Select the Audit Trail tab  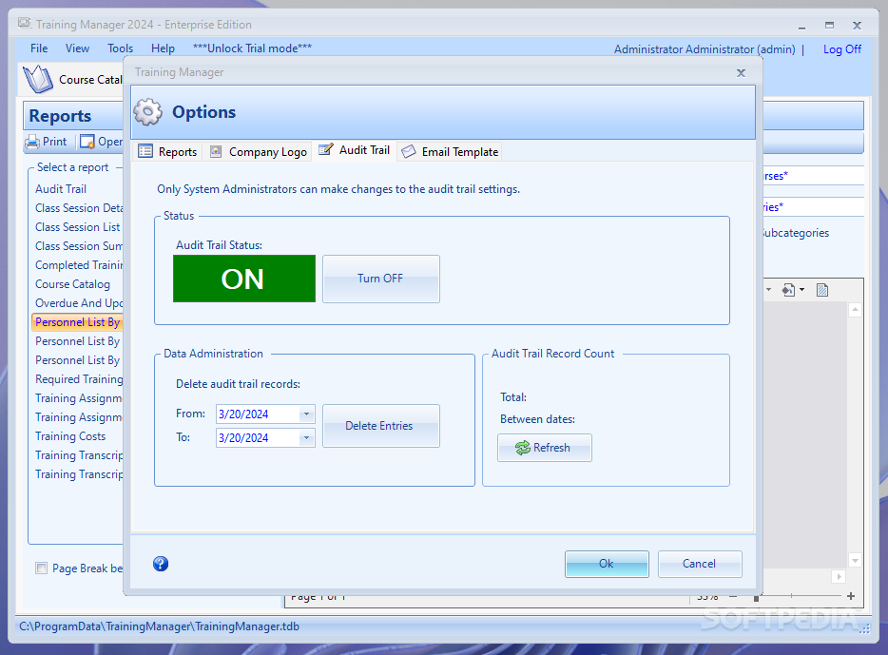tap(355, 150)
